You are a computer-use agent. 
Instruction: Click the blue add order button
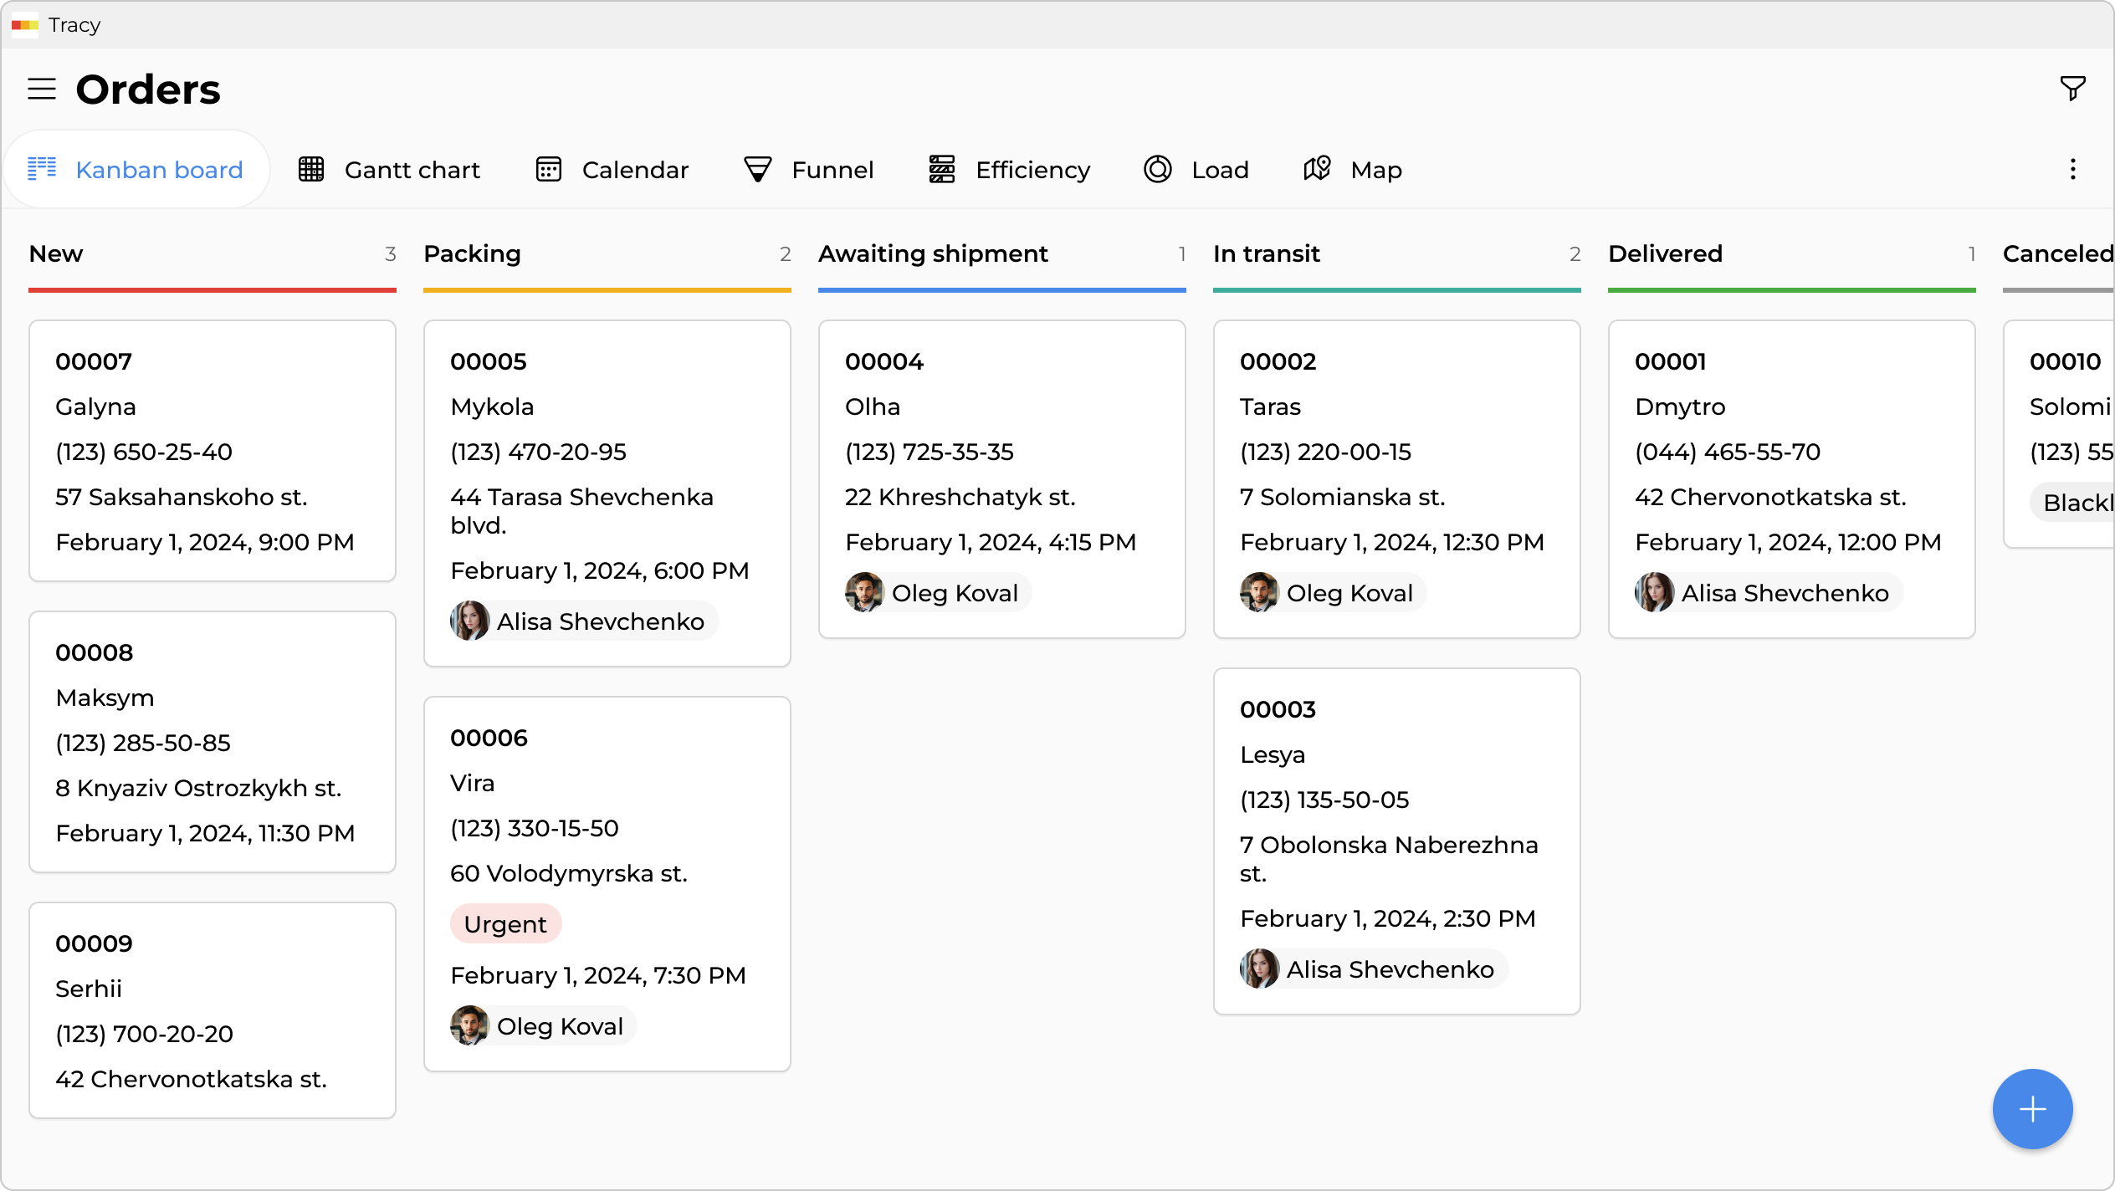coord(2032,1109)
